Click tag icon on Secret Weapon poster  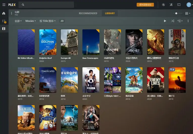tap(177, 42)
